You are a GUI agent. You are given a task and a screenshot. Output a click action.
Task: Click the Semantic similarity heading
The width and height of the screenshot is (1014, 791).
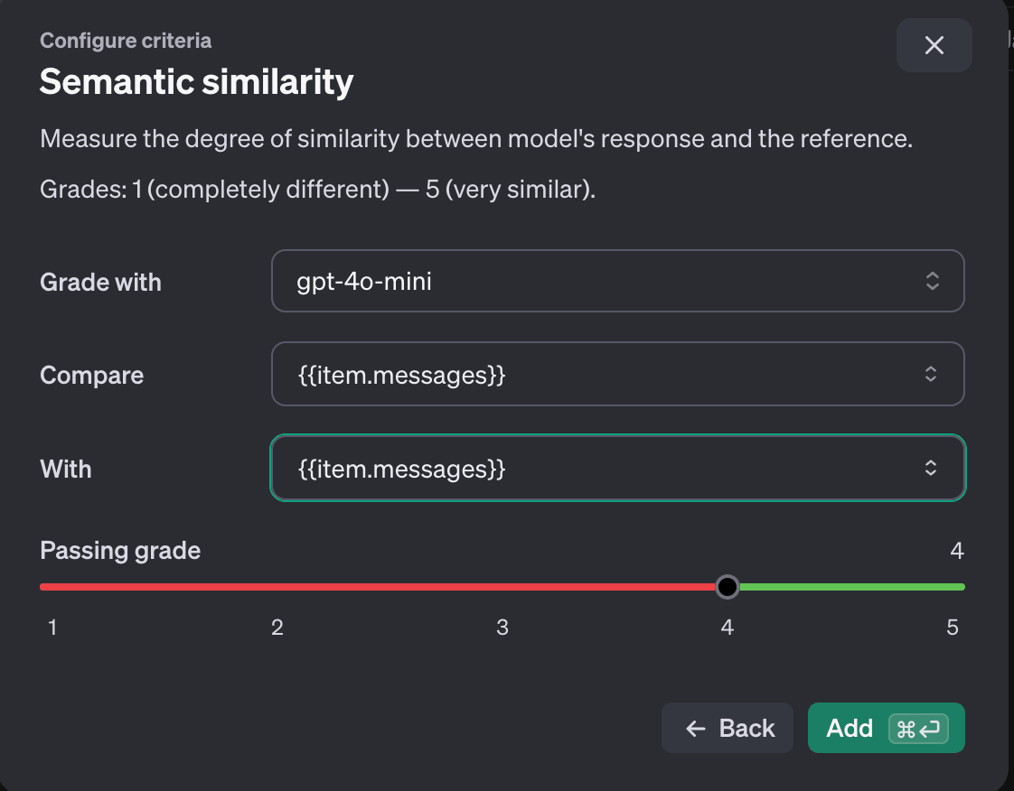click(x=196, y=82)
